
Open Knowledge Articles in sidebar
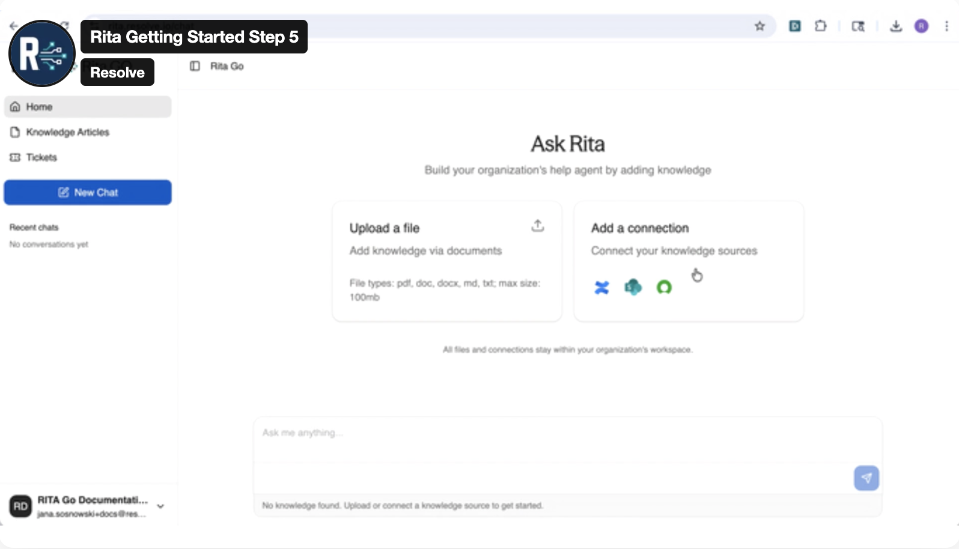click(x=67, y=132)
